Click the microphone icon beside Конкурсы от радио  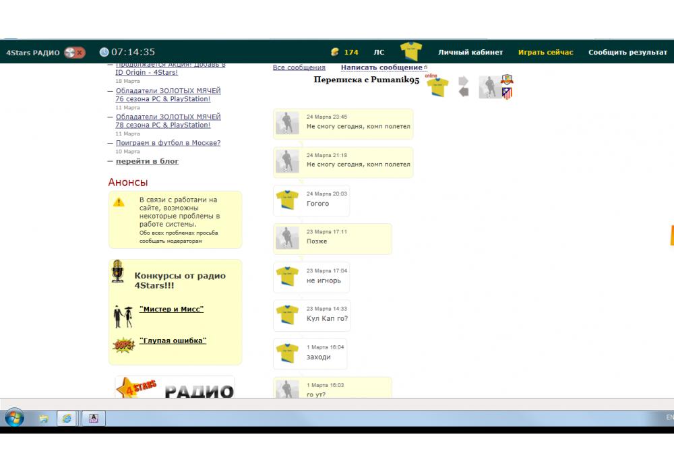pos(117,271)
